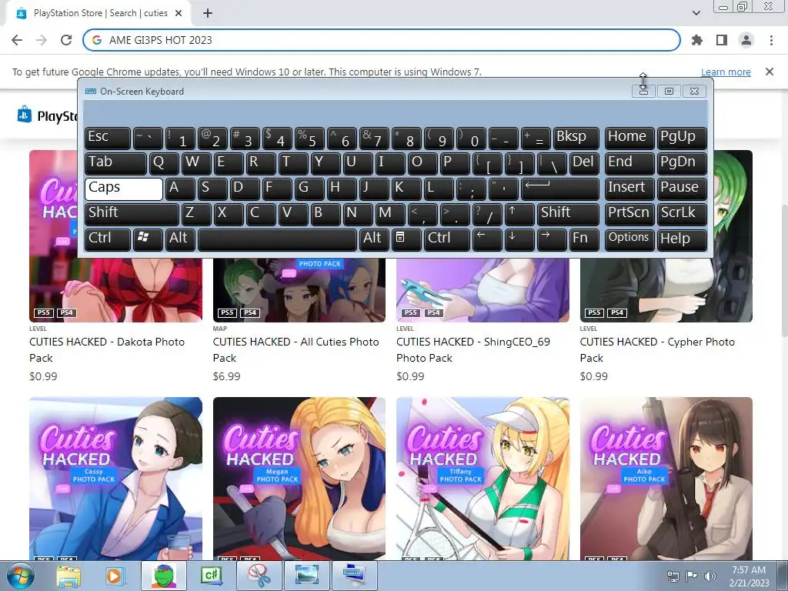
Task: Click the address bar text field
Action: click(382, 40)
